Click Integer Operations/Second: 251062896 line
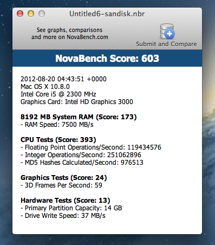This screenshot has width=215, height=245. [81, 155]
